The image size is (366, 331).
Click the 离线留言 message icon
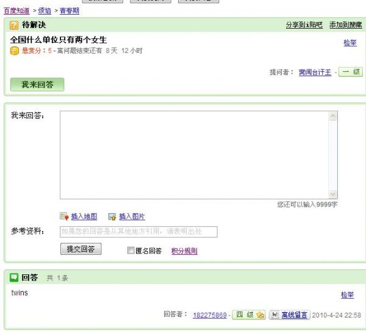tap(274, 315)
